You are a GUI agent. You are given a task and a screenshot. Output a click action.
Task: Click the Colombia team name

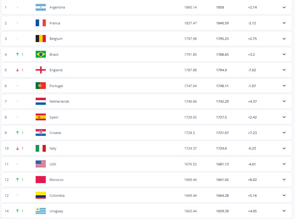coord(57,196)
